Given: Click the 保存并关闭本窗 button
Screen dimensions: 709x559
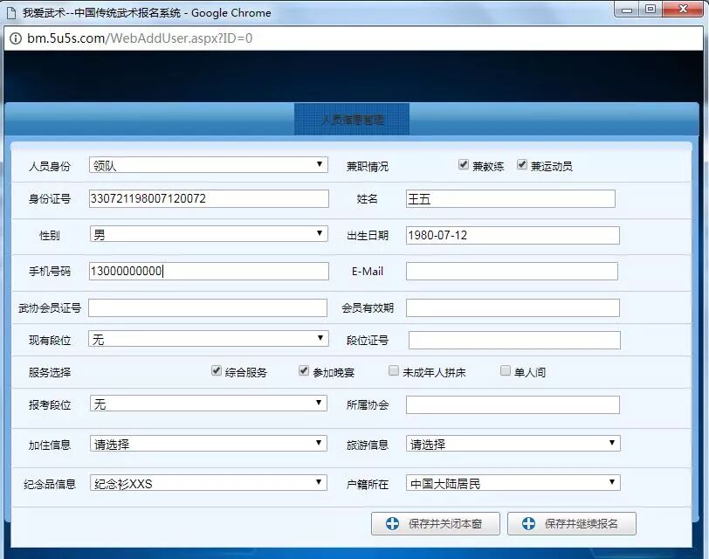Looking at the screenshot, I should 435,524.
